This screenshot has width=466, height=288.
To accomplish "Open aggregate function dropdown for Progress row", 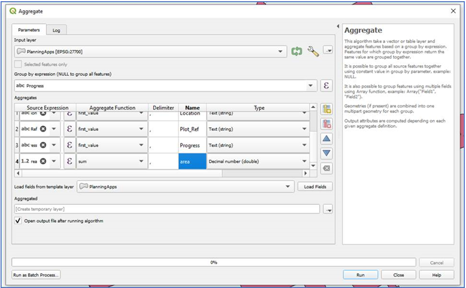I will coord(112,145).
